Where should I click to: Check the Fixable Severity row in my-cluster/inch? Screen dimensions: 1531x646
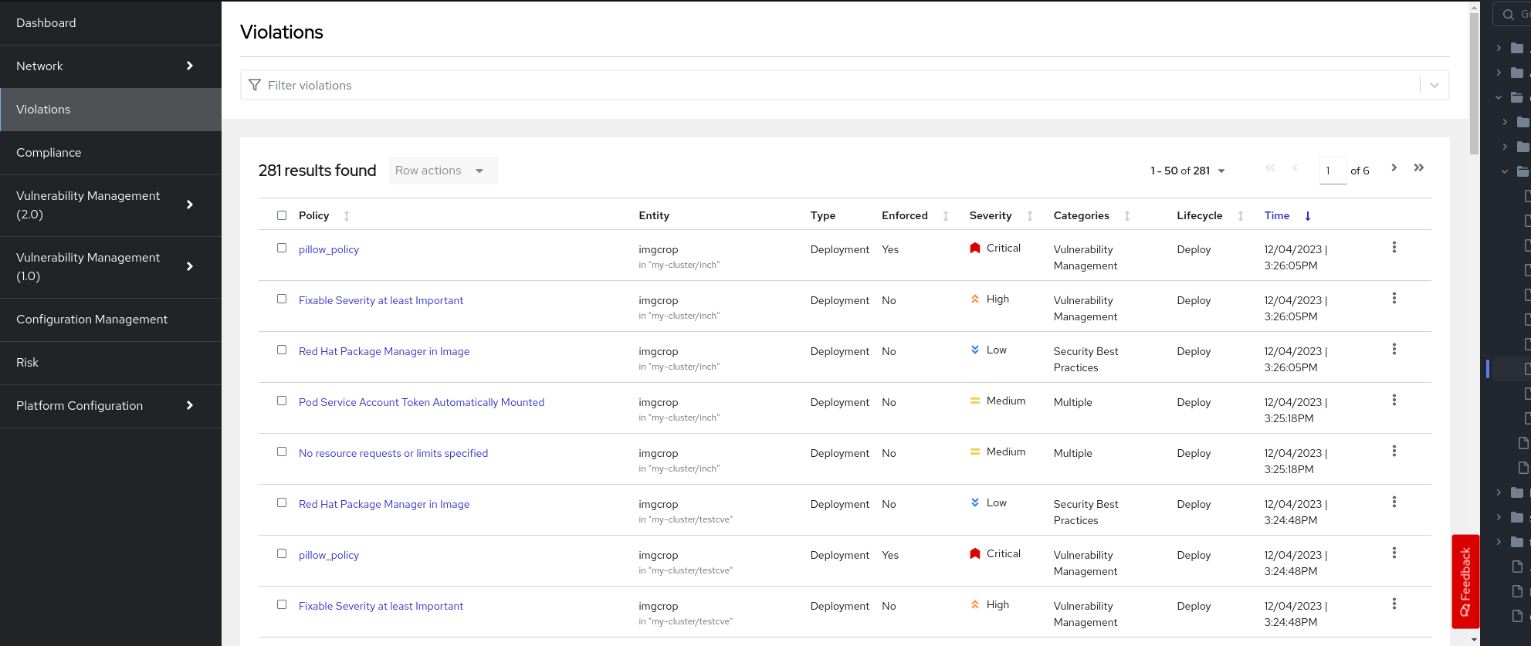(282, 299)
